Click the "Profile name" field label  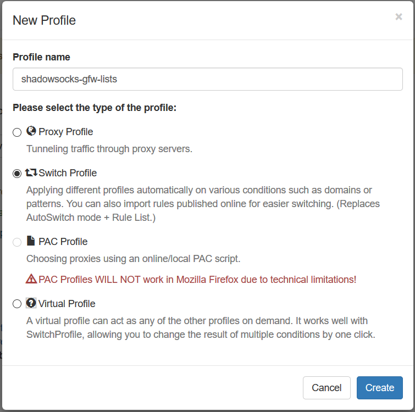41,57
